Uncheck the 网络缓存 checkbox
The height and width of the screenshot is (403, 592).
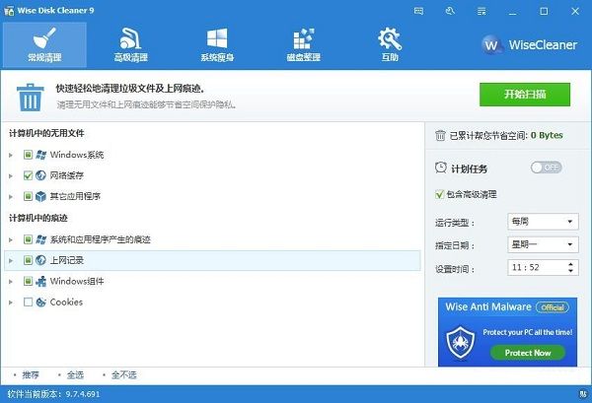tap(28, 175)
